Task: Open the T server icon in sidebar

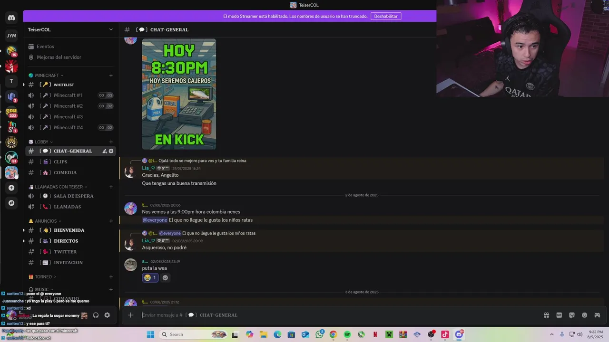Action: 11,81
